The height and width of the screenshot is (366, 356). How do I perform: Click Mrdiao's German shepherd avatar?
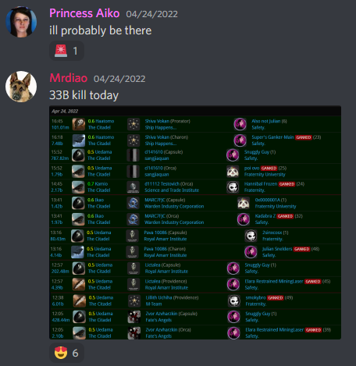pos(21,87)
